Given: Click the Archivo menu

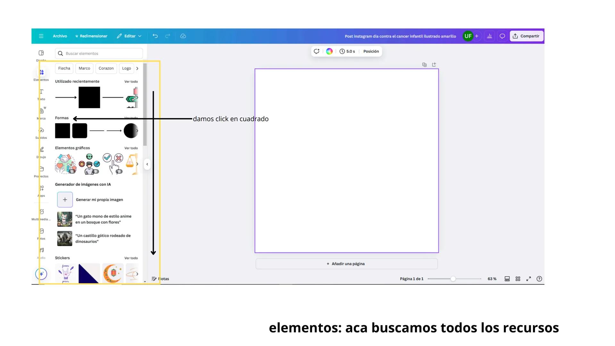Looking at the screenshot, I should click(x=60, y=36).
